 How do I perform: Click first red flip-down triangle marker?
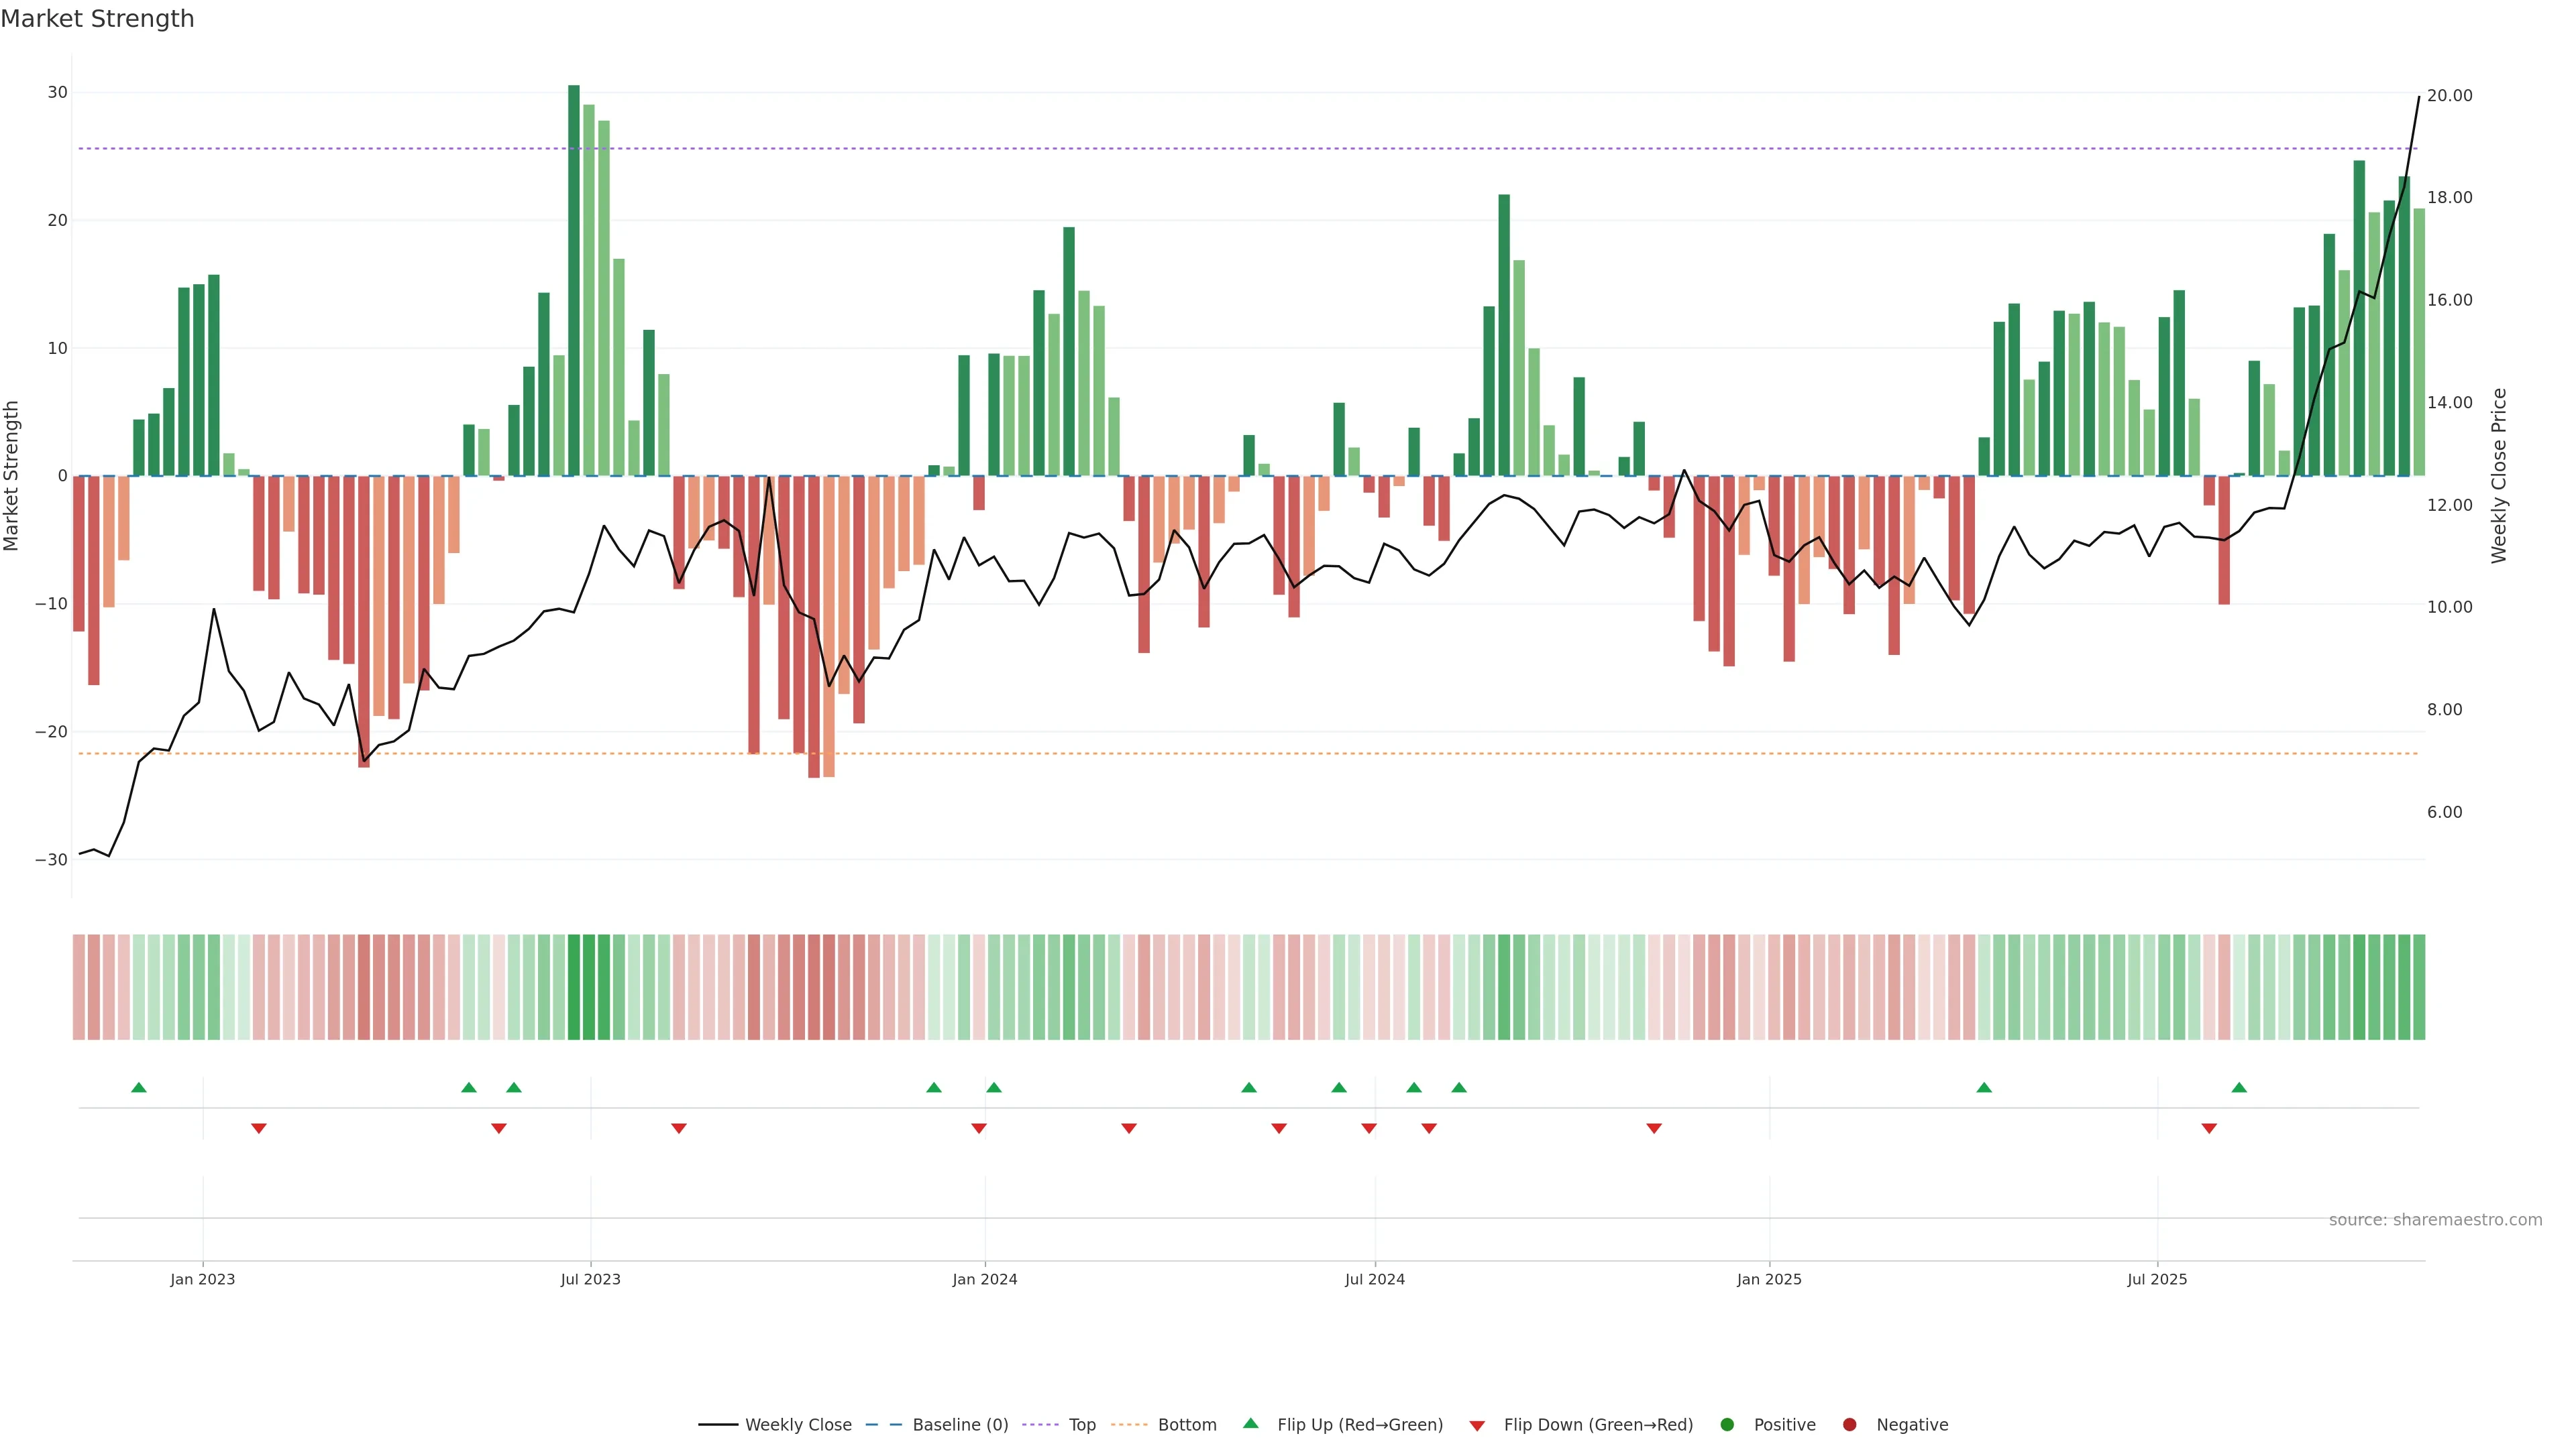click(x=259, y=1128)
